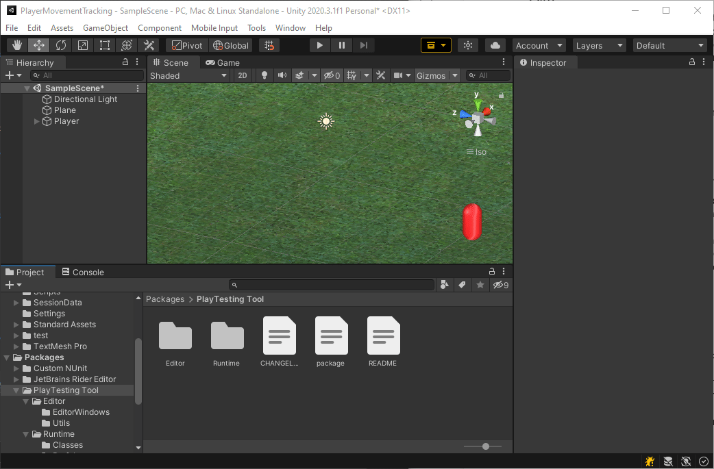714x469 pixels.
Task: Expand the SessionData folder
Action: tap(16, 303)
